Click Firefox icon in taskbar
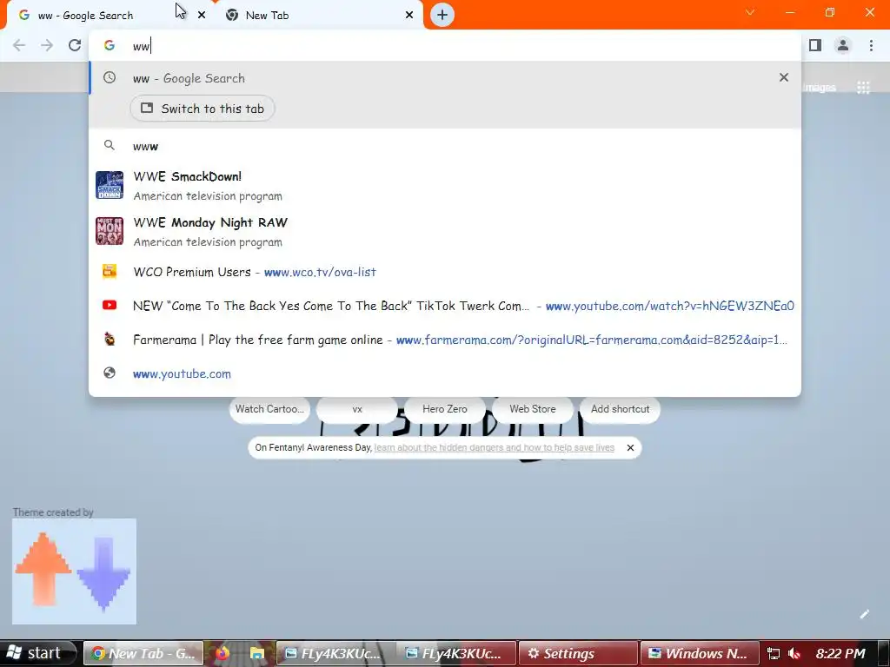This screenshot has width=890, height=667. click(x=222, y=653)
